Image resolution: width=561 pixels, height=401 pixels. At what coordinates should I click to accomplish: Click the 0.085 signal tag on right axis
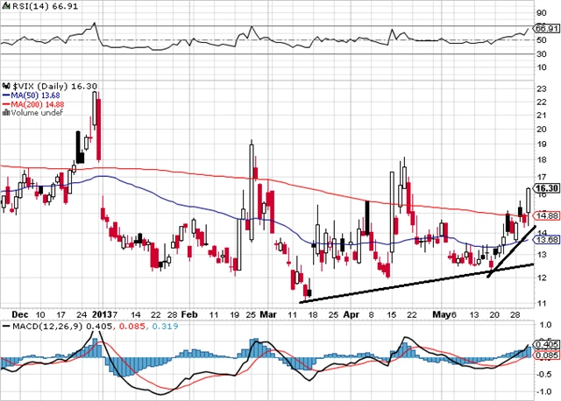(546, 355)
